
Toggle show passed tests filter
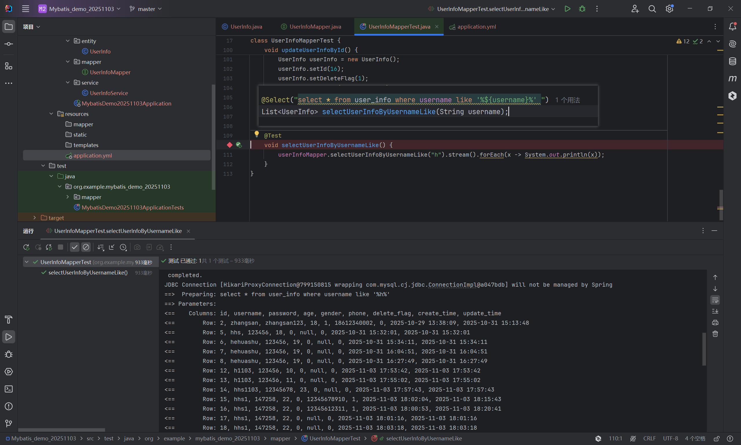pyautogui.click(x=74, y=247)
